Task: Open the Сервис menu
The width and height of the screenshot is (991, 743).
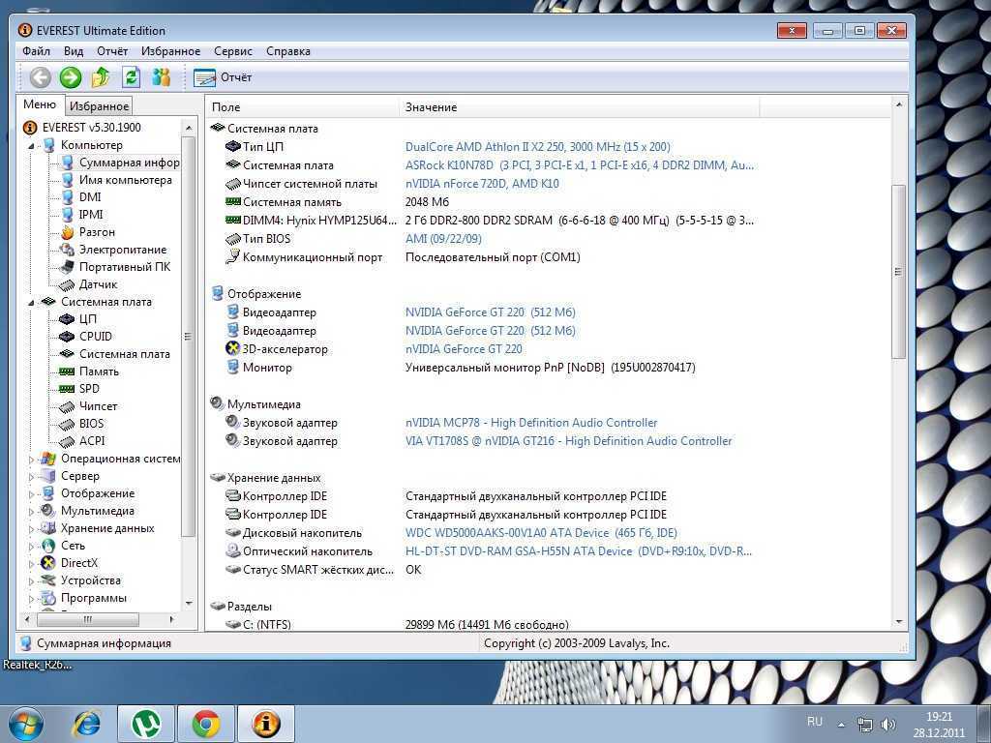Action: click(233, 51)
